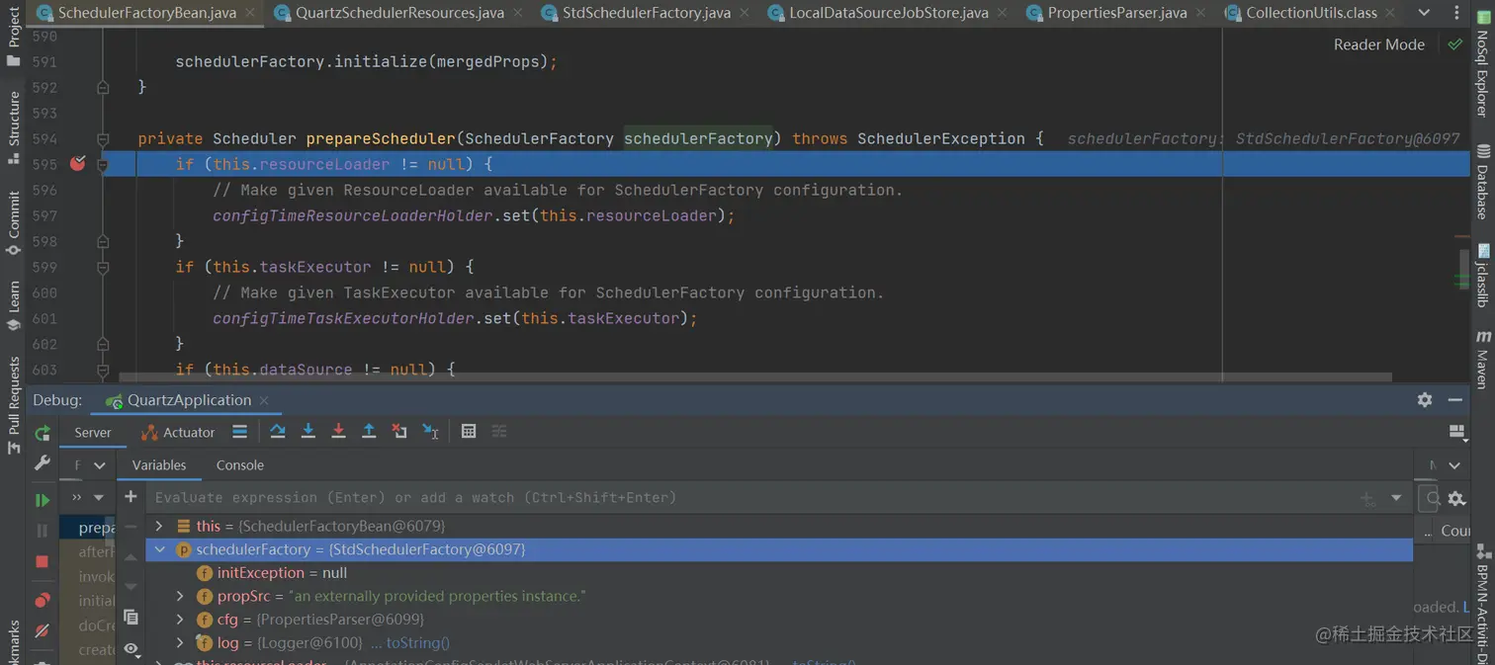Add a new watch with plus icon
The image size is (1495, 665).
pos(131,497)
